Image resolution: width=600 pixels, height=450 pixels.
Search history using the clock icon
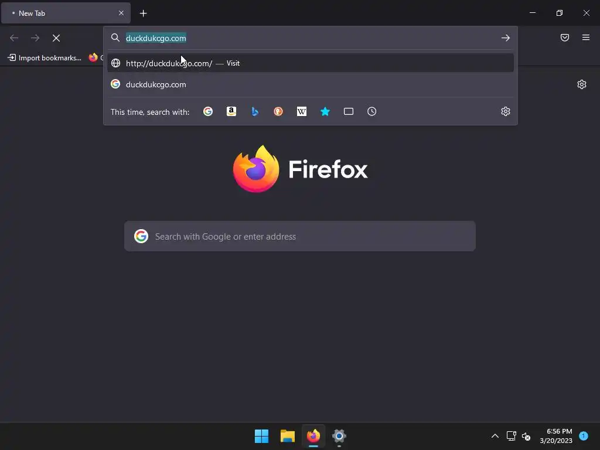point(371,111)
